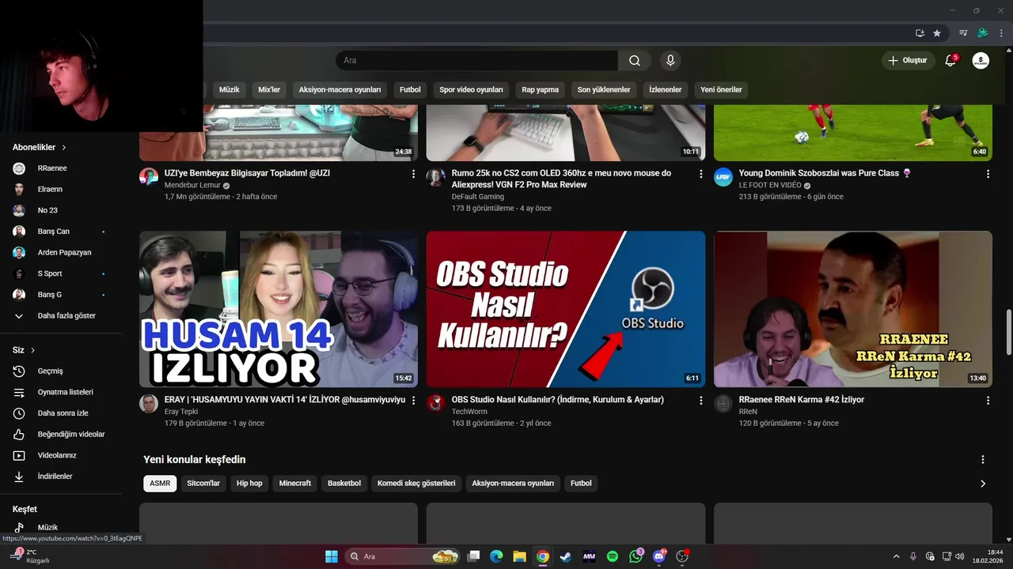Show hidden system tray icons

[x=896, y=556]
